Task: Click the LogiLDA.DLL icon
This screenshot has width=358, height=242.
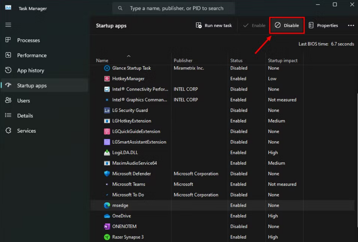Action: (x=107, y=153)
